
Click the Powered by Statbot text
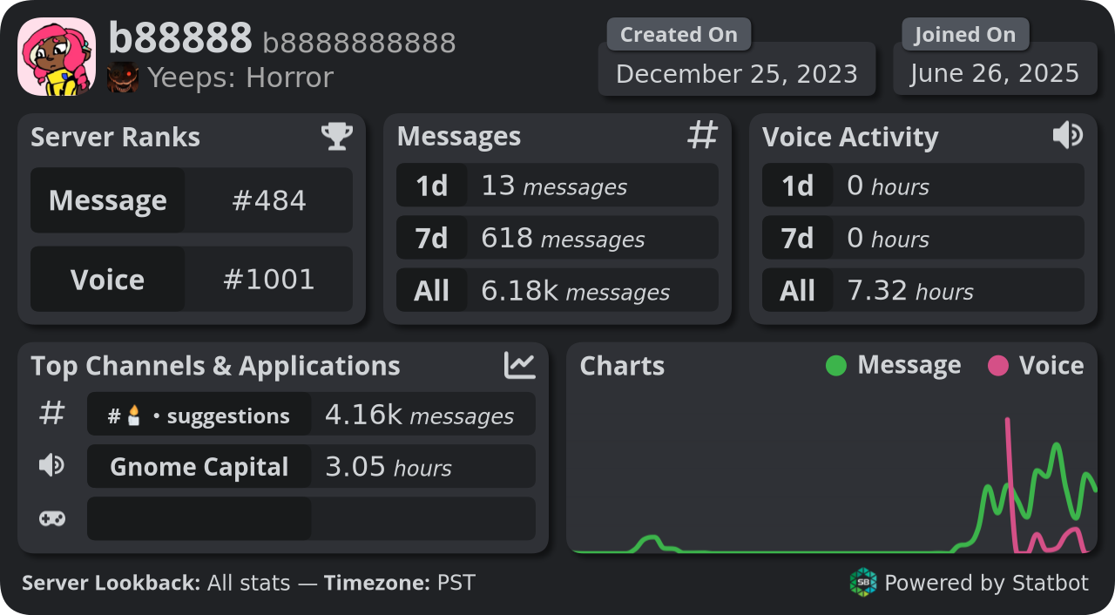pyautogui.click(x=987, y=583)
